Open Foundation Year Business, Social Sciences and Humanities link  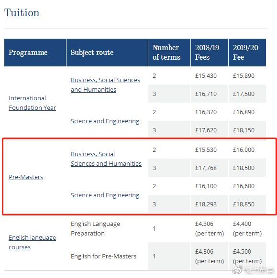click(105, 85)
